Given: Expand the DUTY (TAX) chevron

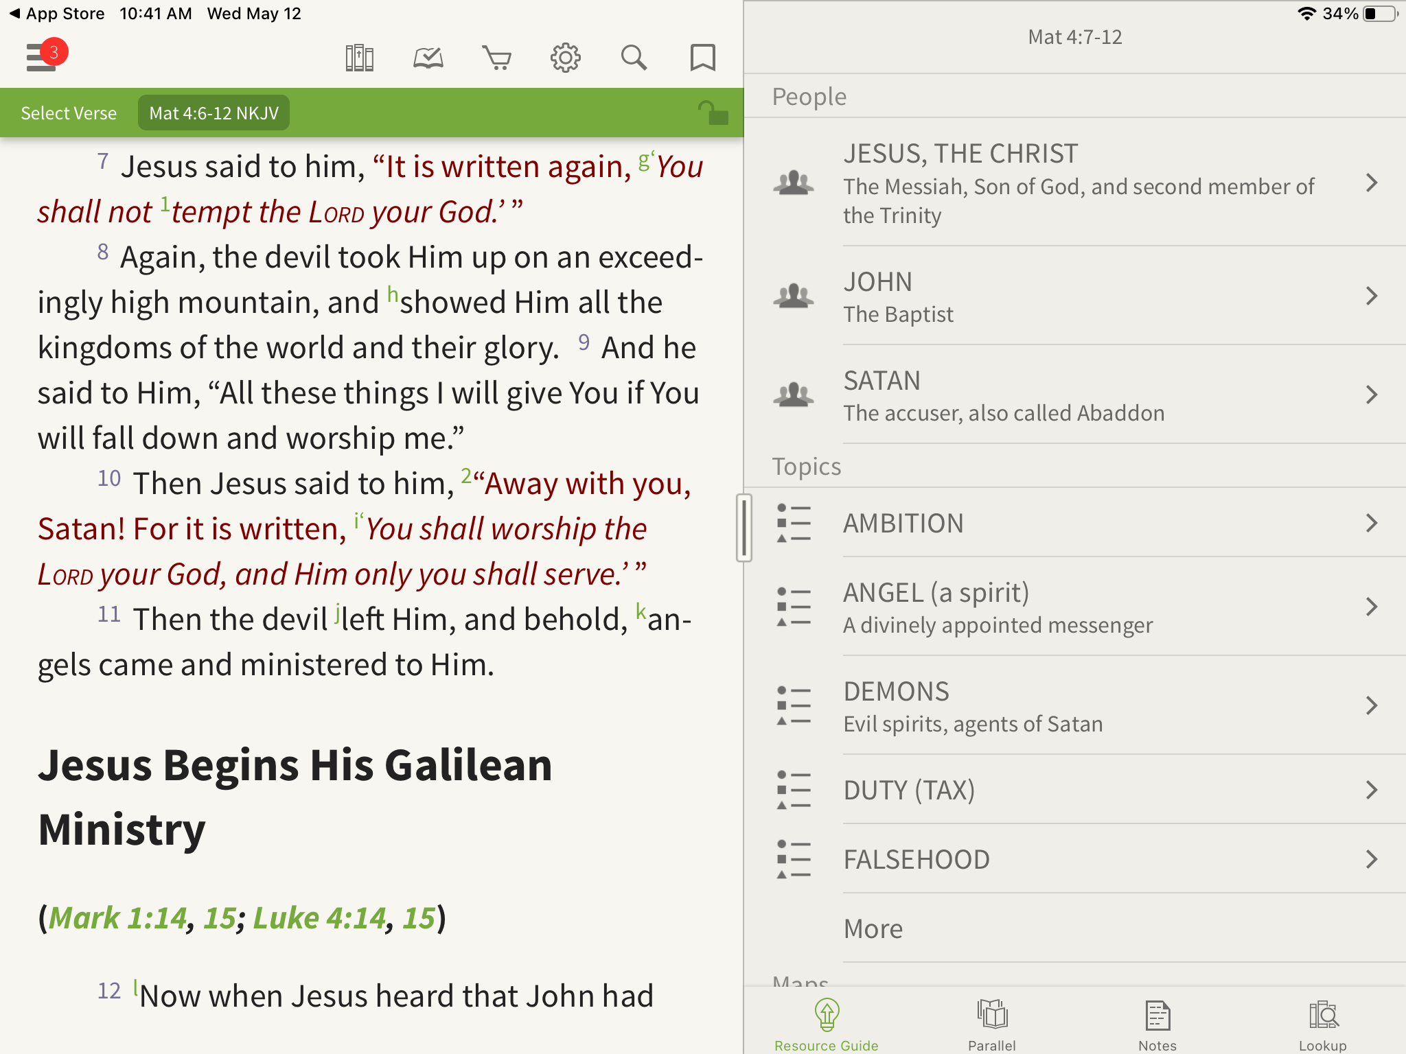Looking at the screenshot, I should (1372, 790).
